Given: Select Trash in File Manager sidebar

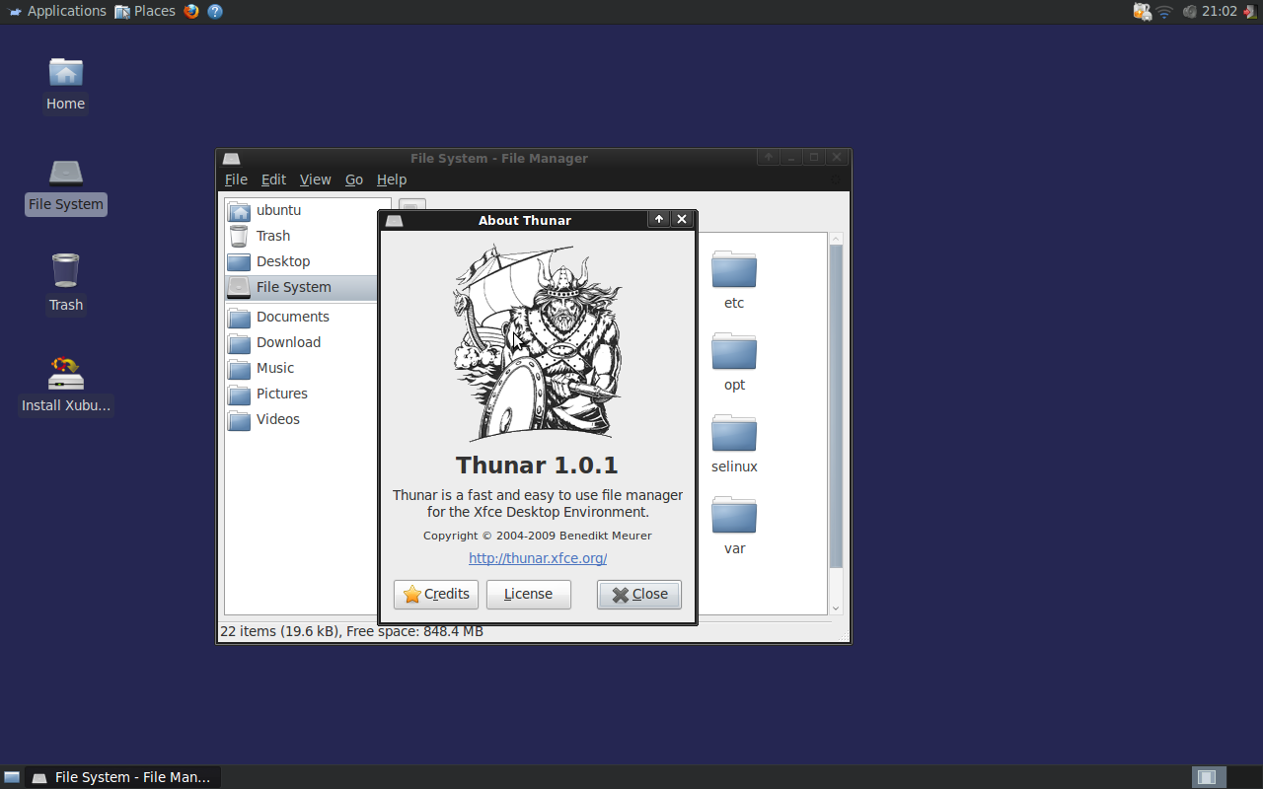Looking at the screenshot, I should pos(301,236).
